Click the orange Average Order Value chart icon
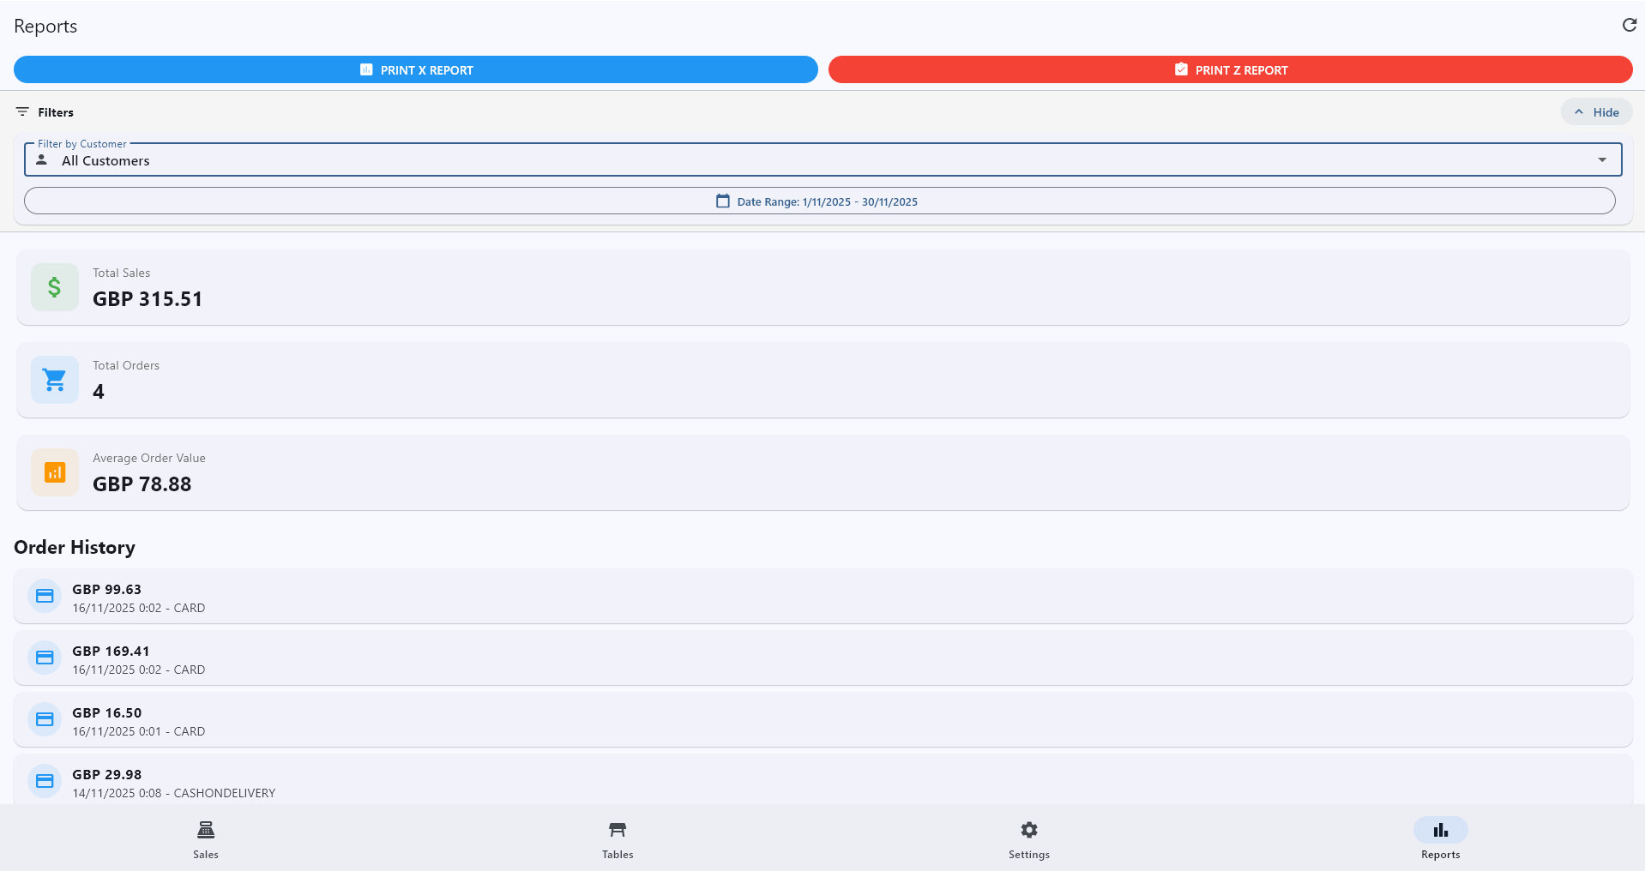 (55, 472)
